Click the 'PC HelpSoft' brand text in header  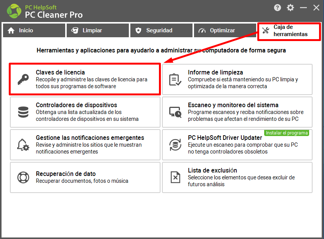41,8
